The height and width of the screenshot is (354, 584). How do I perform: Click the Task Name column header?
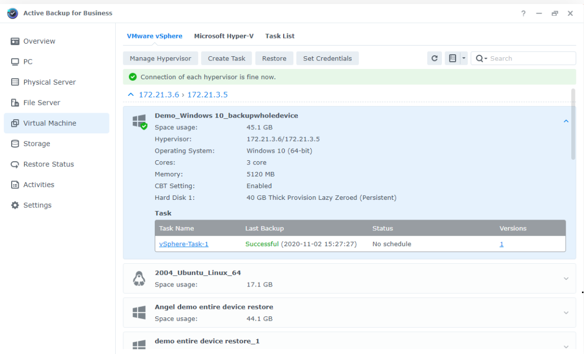[177, 229]
